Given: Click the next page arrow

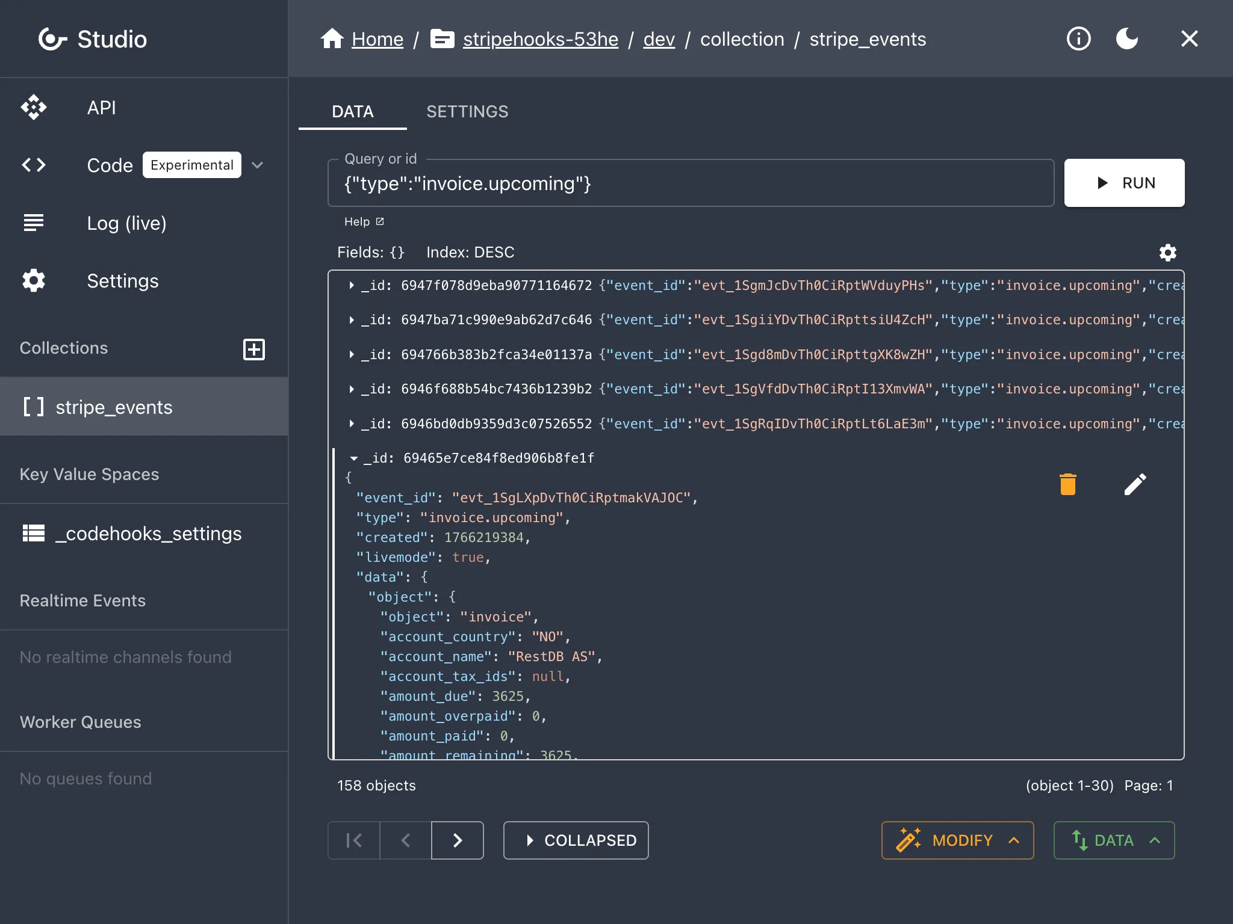Looking at the screenshot, I should click(457, 840).
